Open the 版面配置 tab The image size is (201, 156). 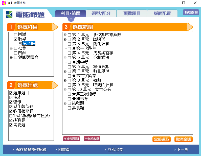pyautogui.click(x=162, y=13)
